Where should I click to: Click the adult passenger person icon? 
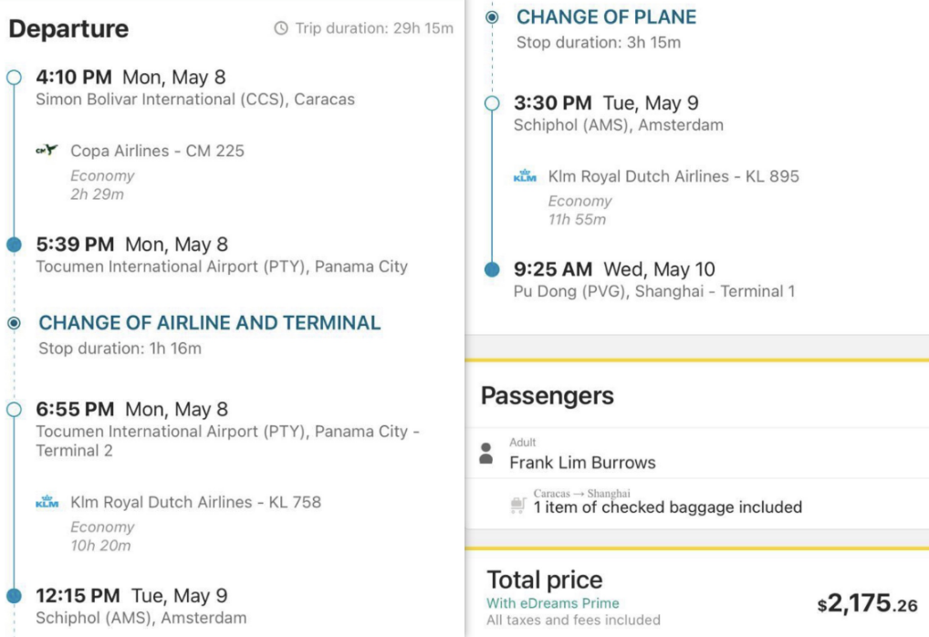(486, 454)
